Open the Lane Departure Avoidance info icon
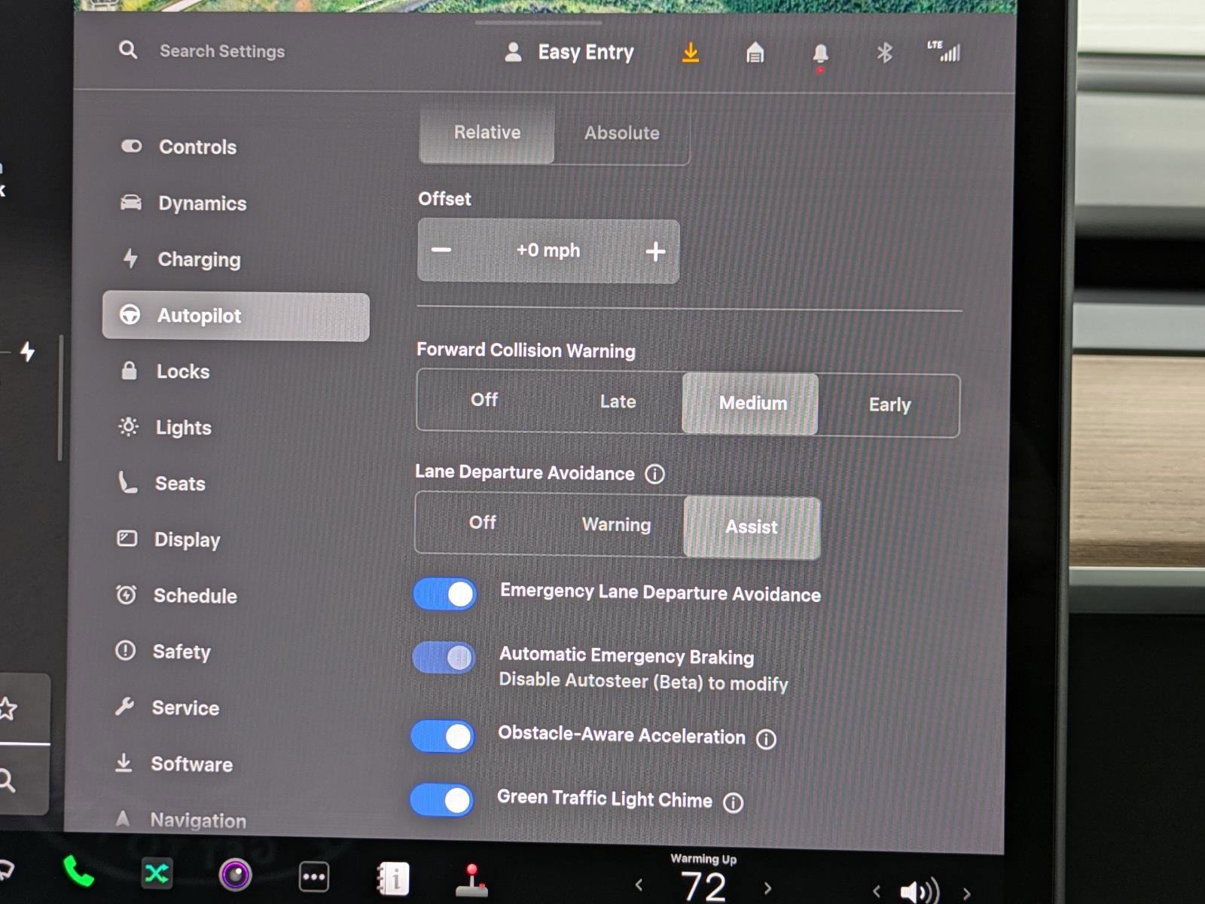The height and width of the screenshot is (904, 1205). coord(655,474)
